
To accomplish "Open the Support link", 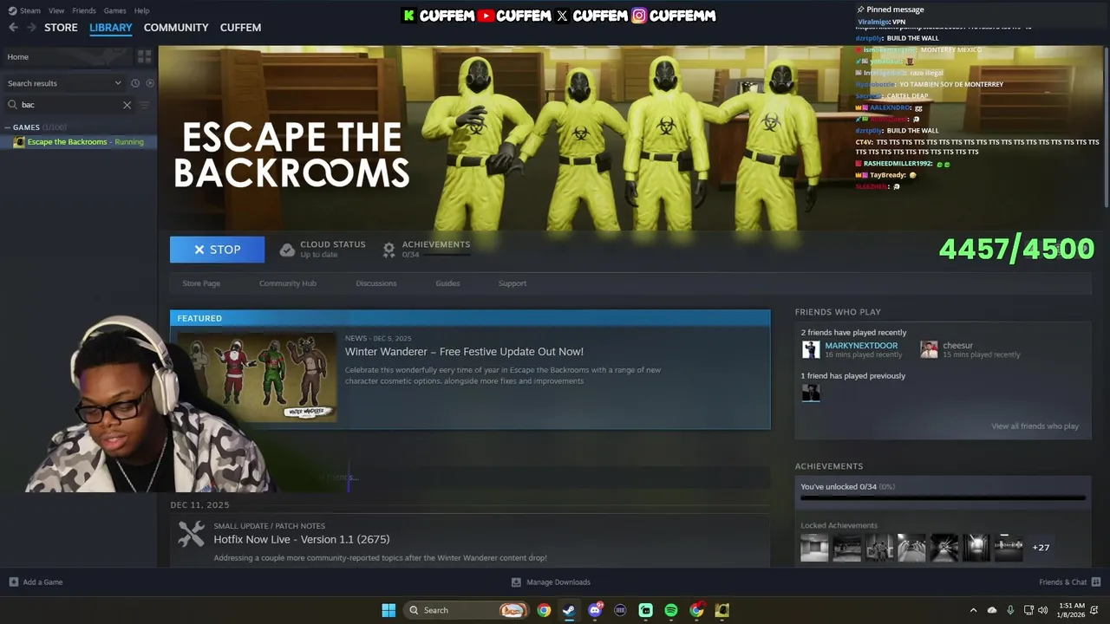I will click(x=512, y=283).
